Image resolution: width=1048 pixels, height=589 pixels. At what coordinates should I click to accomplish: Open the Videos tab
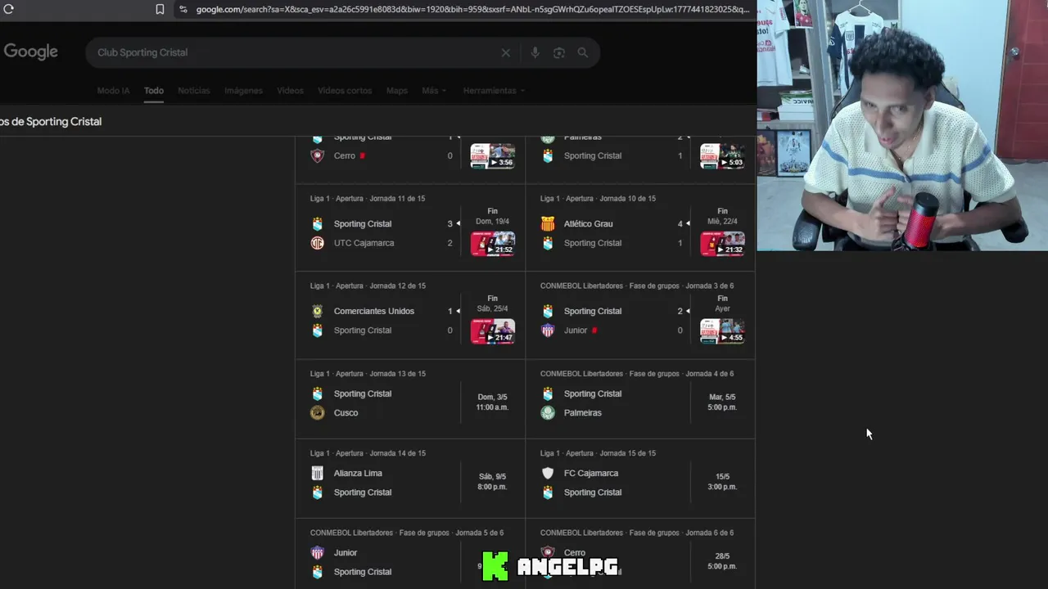click(x=290, y=91)
